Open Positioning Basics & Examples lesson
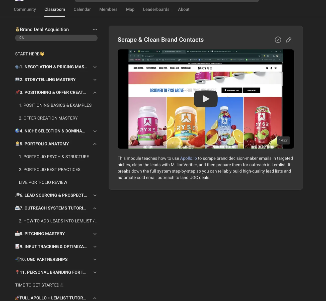326x301 pixels. (x=55, y=105)
